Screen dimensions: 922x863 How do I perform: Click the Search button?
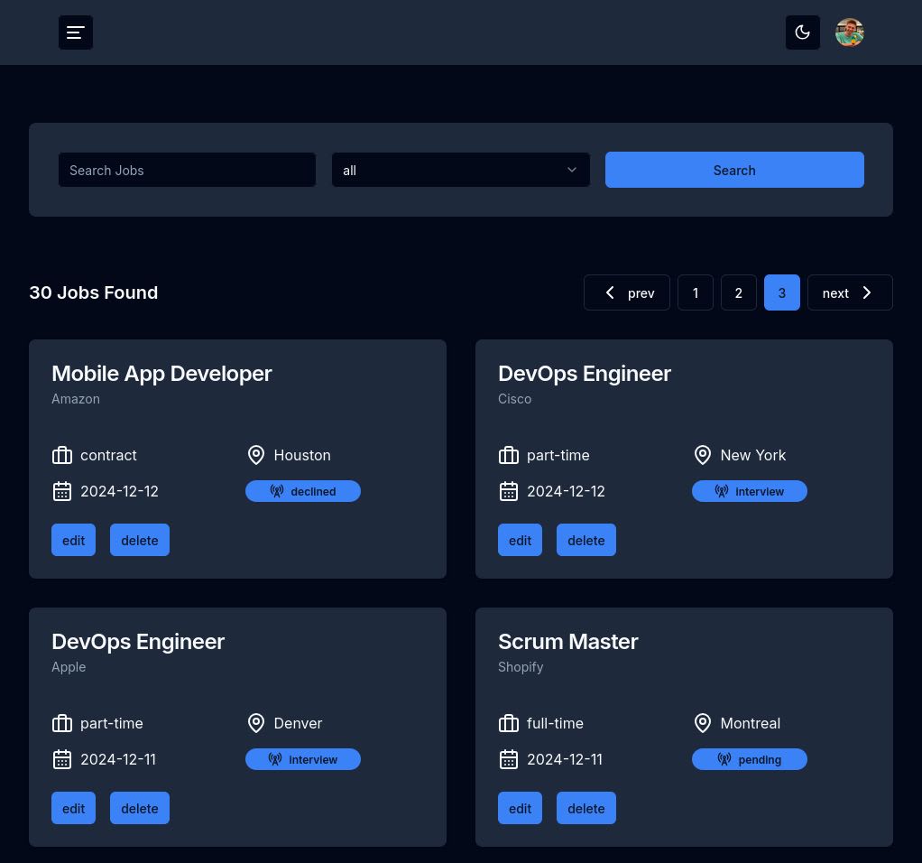pyautogui.click(x=734, y=170)
